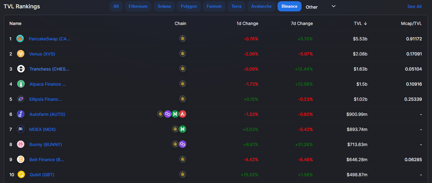Click the Ellipsis Finance logo icon
This screenshot has height=183, width=432.
[x=21, y=99]
